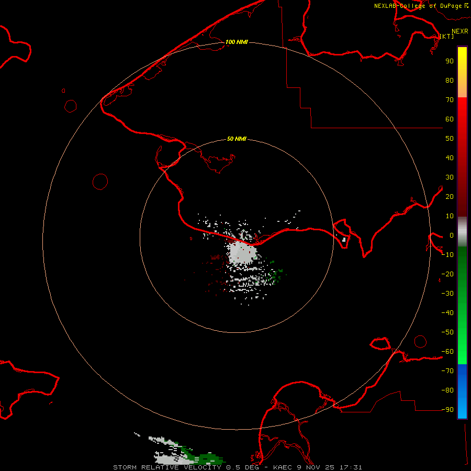Click the positive "10" scale label

coord(450,216)
